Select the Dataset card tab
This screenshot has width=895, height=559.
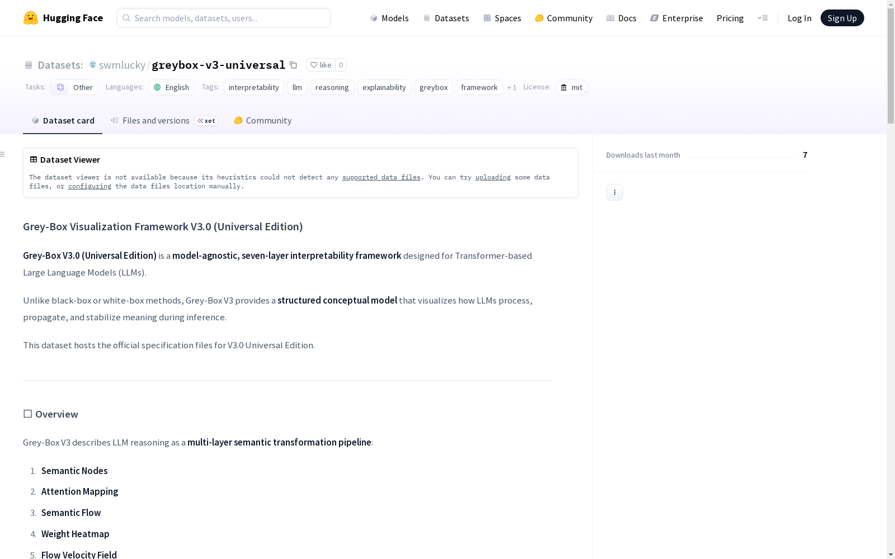[x=63, y=121]
